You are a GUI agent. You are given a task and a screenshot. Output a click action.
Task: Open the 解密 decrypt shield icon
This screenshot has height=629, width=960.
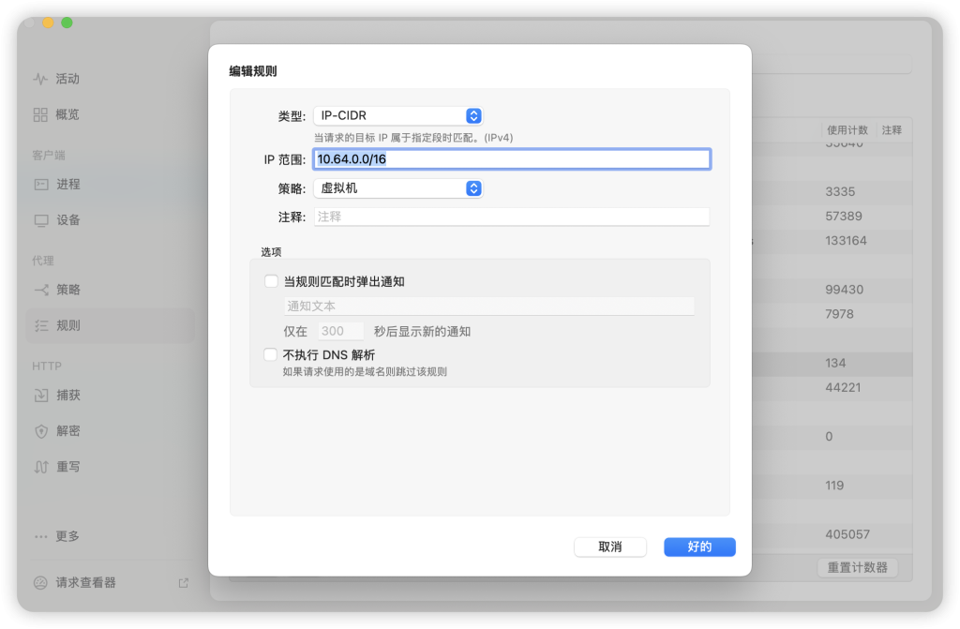[x=41, y=431]
